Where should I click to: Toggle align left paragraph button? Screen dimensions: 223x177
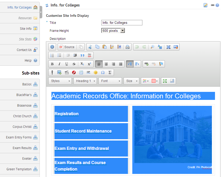click(x=99, y=64)
